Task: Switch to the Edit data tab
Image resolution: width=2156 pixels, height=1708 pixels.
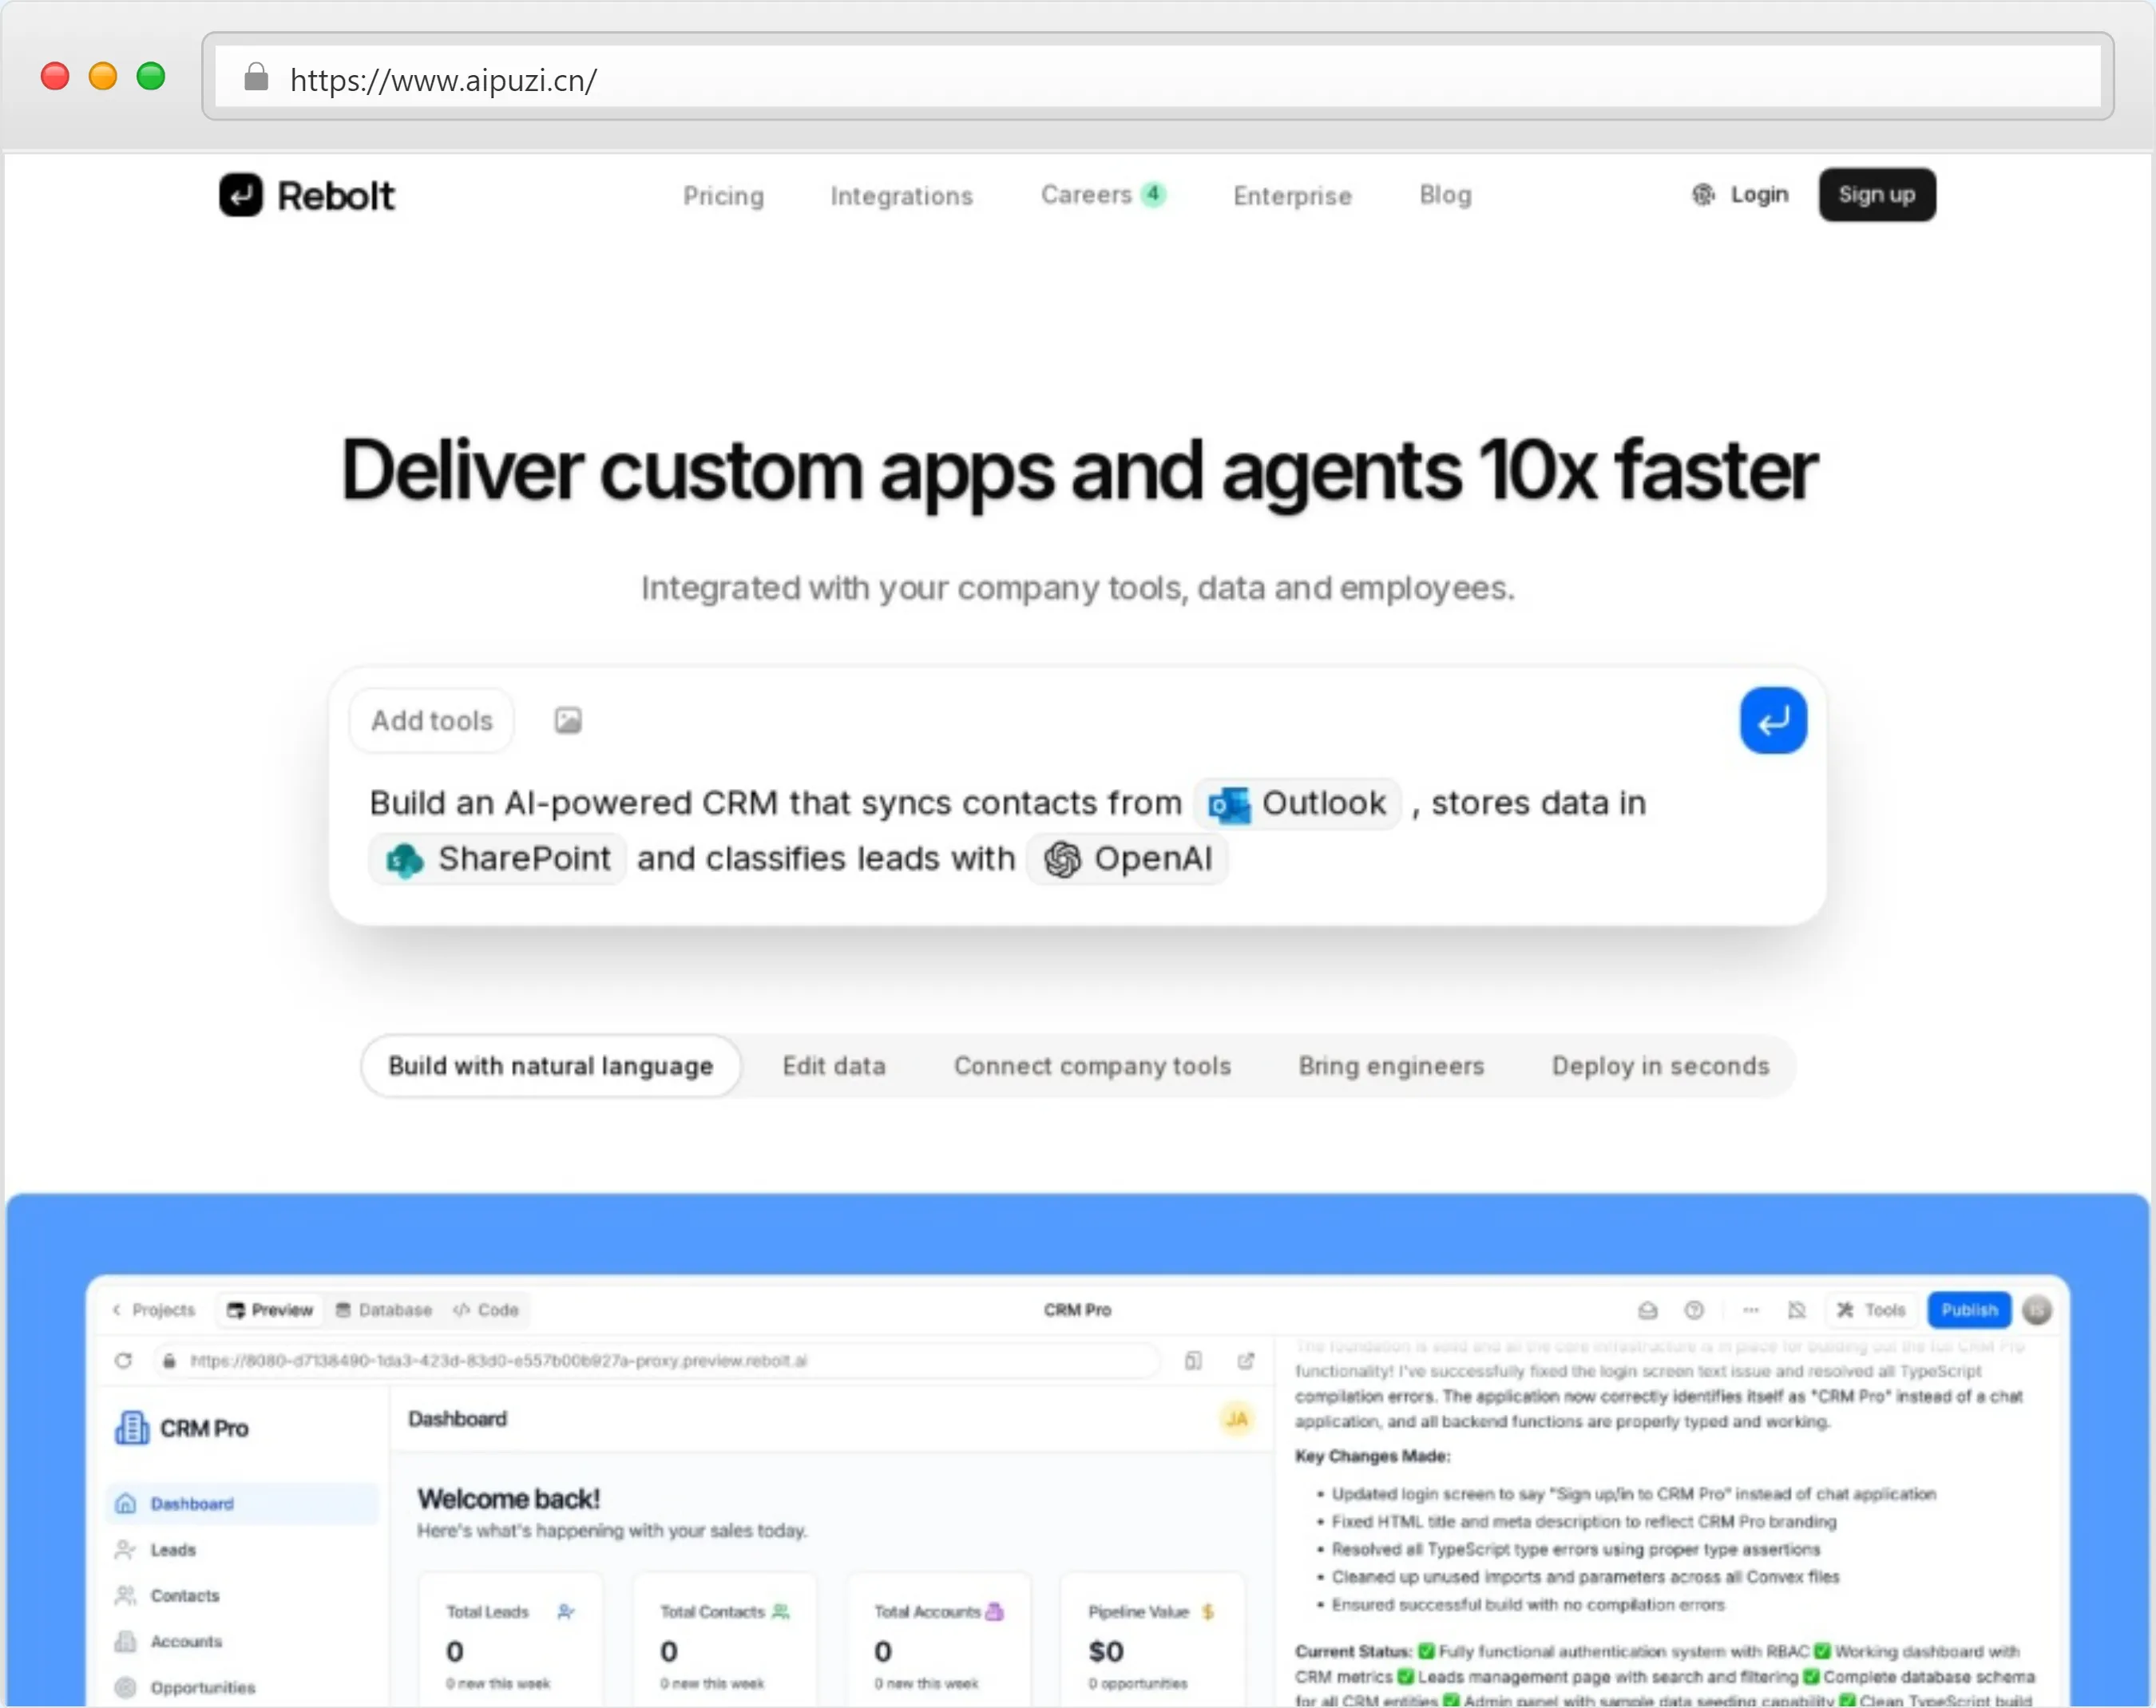Action: pyautogui.click(x=834, y=1066)
